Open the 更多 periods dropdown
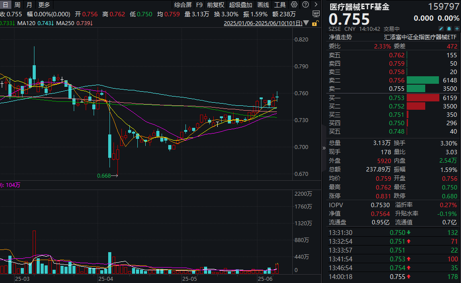The image size is (461, 283). click(x=44, y=5)
